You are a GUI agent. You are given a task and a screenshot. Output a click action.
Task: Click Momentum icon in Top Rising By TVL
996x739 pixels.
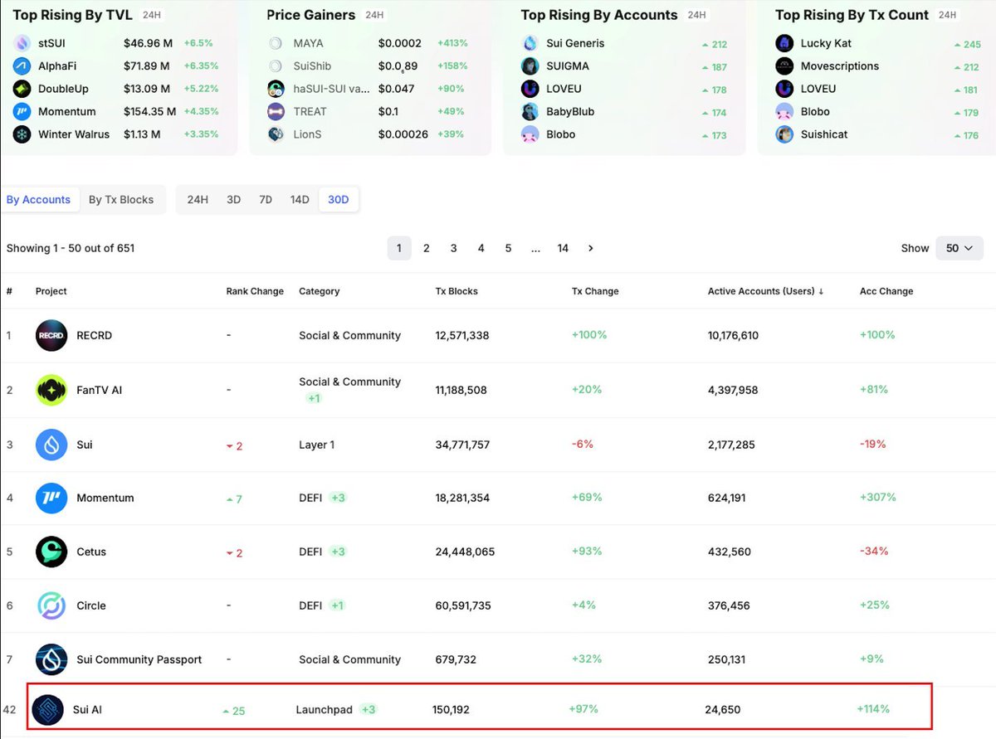22,111
